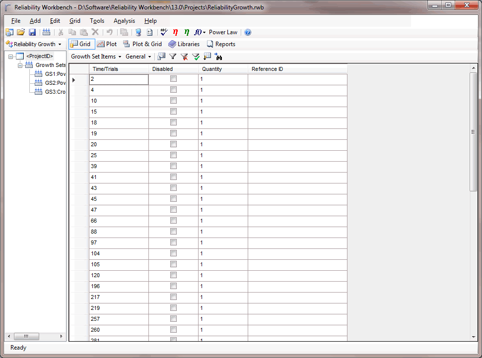Open the Help question mark icon
The height and width of the screenshot is (358, 482).
click(248, 32)
